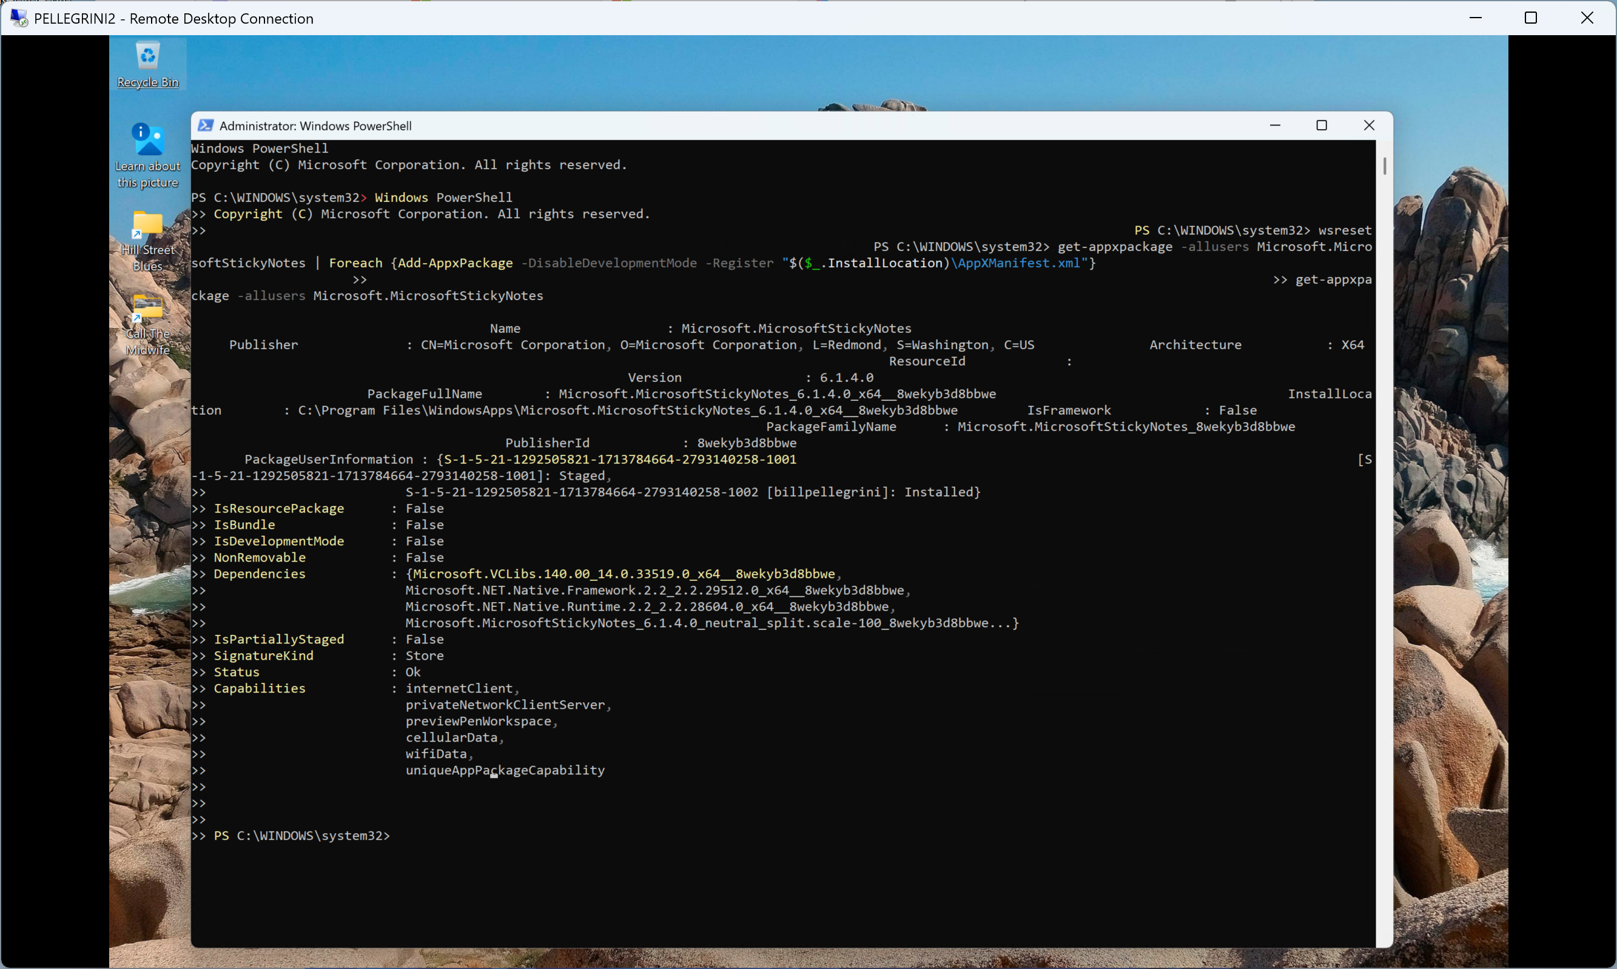Click the 'IsFramework' label
Viewport: 1617px width, 969px height.
(1069, 409)
